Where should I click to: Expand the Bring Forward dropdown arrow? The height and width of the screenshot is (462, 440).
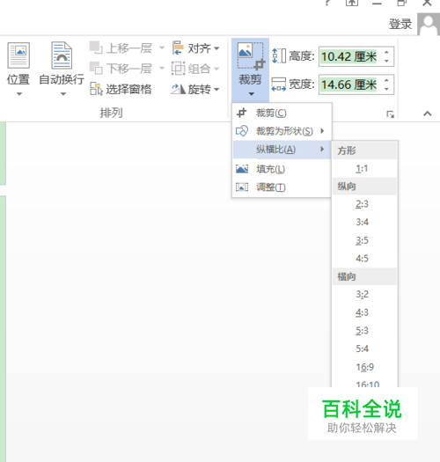pos(162,48)
